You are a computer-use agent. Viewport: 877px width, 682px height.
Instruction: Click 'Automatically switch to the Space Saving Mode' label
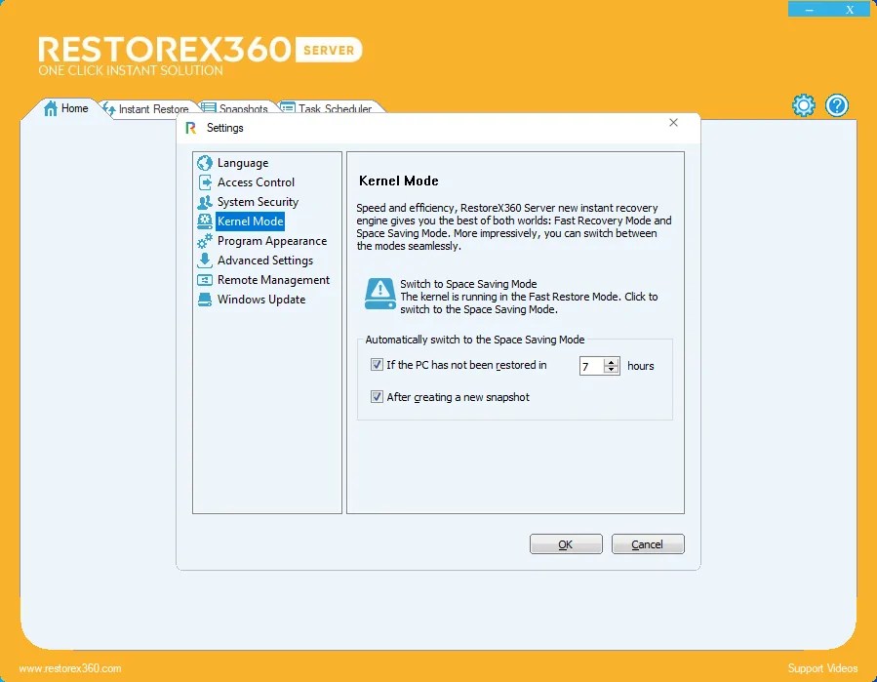click(x=475, y=340)
